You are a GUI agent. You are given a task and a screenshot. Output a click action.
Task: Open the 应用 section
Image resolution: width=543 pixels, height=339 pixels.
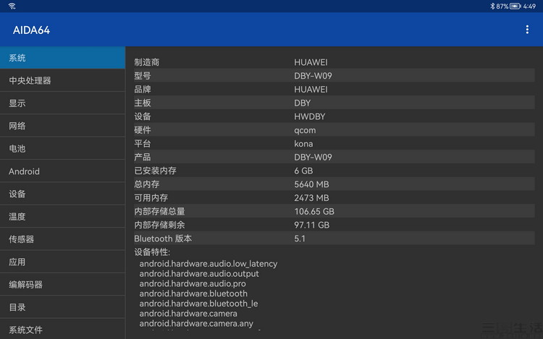point(62,262)
